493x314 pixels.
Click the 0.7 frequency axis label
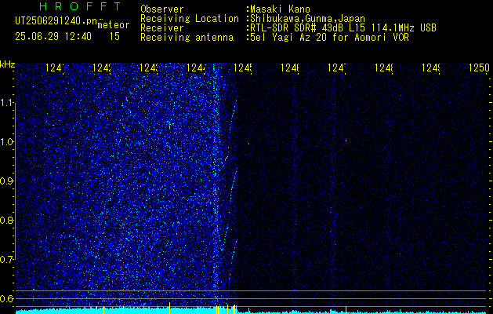tap(6, 260)
